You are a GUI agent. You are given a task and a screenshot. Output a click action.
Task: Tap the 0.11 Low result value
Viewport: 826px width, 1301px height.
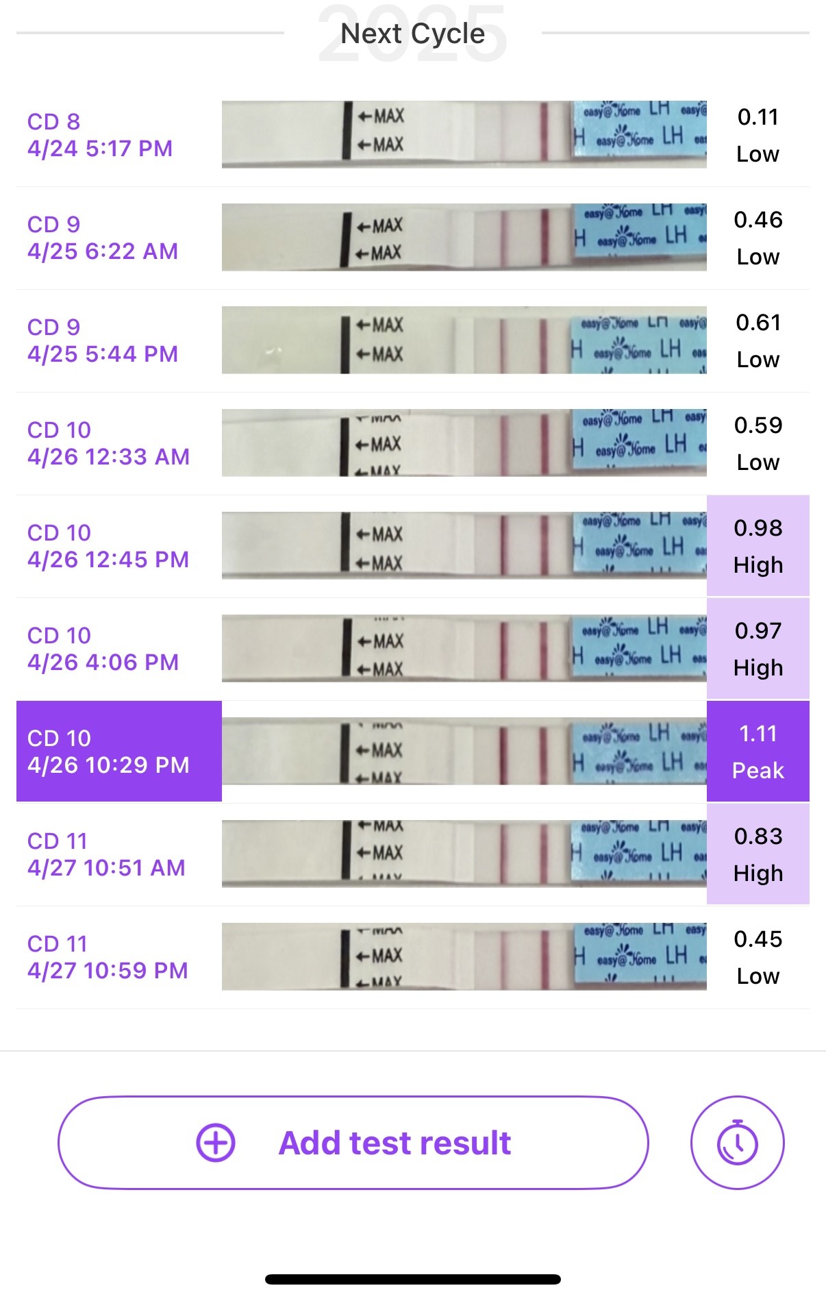758,135
